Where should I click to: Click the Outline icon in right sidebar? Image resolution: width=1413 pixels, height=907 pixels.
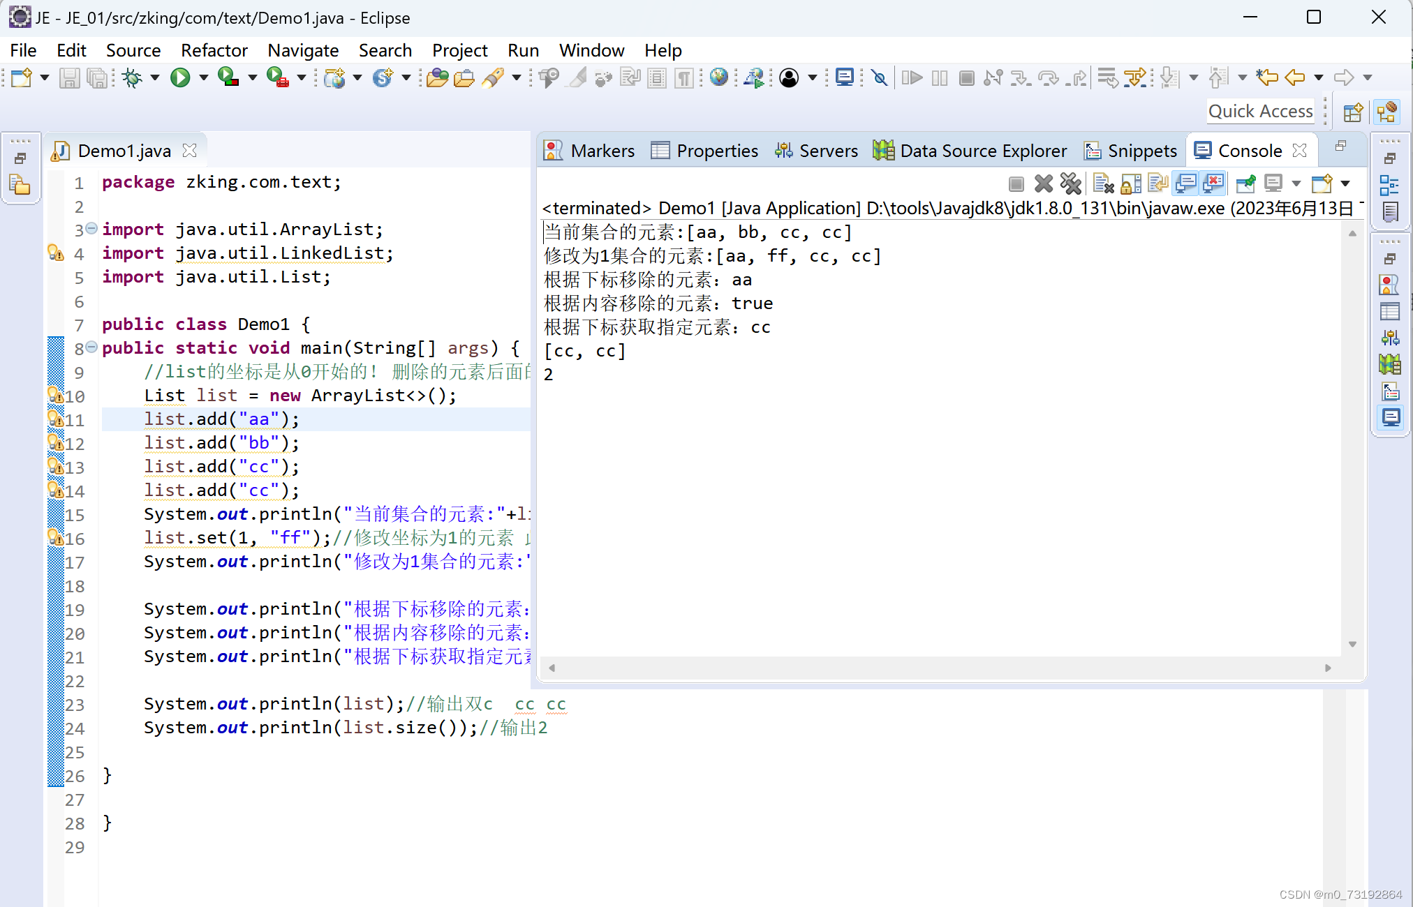click(x=1389, y=186)
